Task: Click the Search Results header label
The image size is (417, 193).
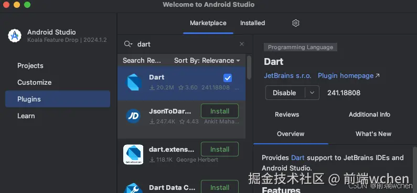Action: click(142, 61)
